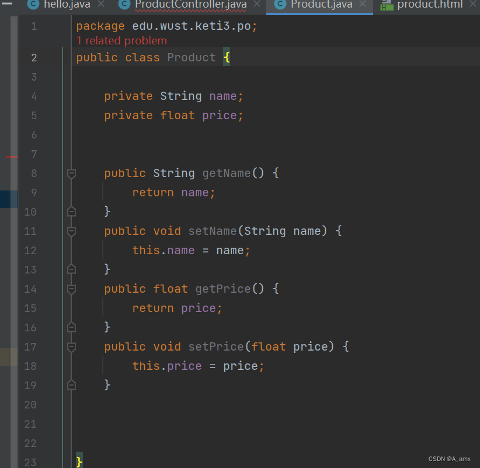480x468 pixels.
Task: Click 'return name;' statement on line 9
Action: click(x=174, y=193)
